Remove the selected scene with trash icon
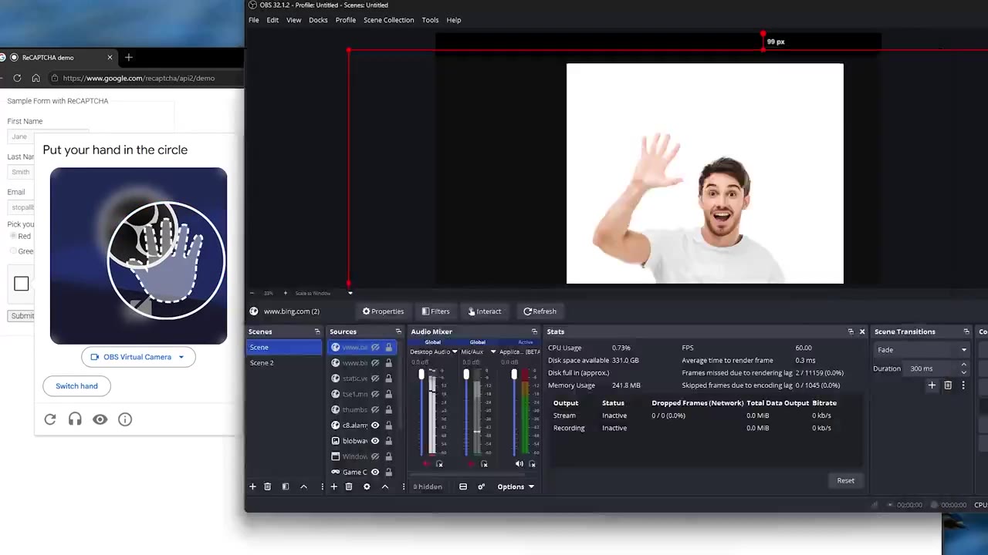Screen dimensions: 988x555 click(x=268, y=486)
